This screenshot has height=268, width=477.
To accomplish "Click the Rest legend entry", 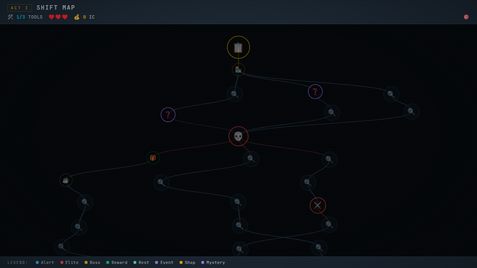I will click(x=141, y=262).
